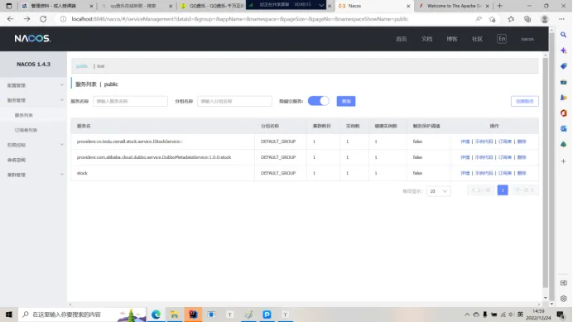Open Outlook in Edge sidebar

564,128
